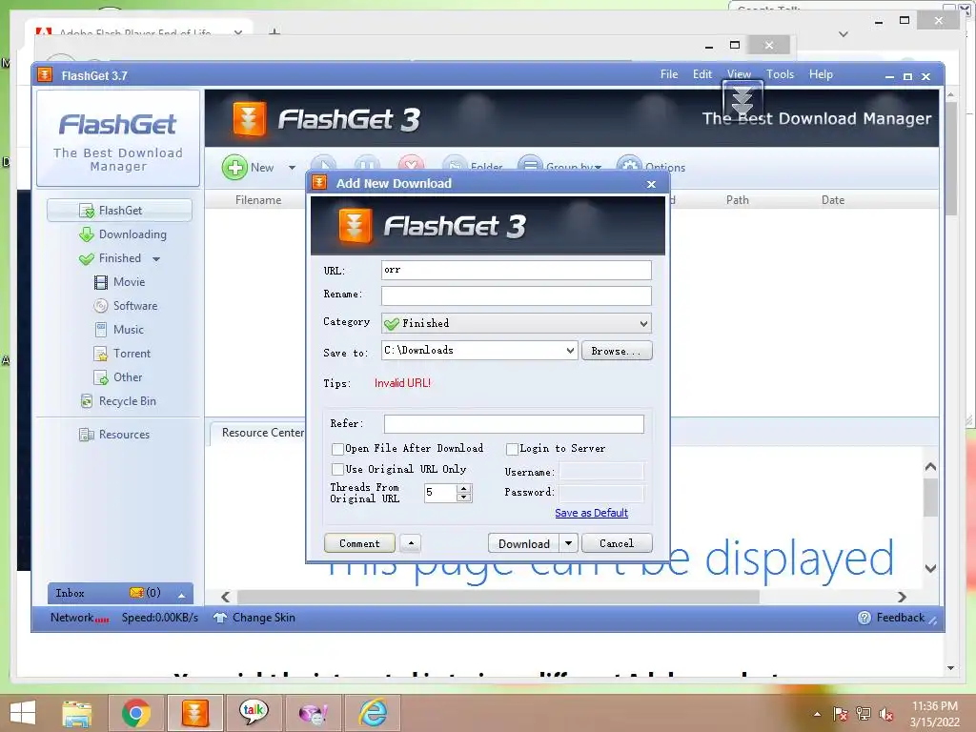Viewport: 976px width, 732px height.
Task: Collapse the Finished category arrow
Action: pos(156,259)
